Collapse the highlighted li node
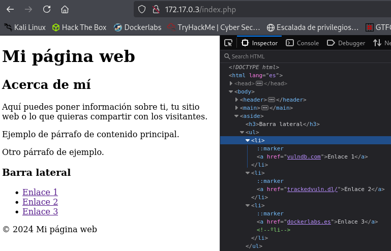The image size is (391, 251). pos(248,140)
